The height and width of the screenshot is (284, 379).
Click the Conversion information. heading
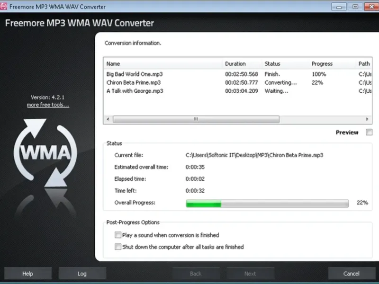(133, 43)
